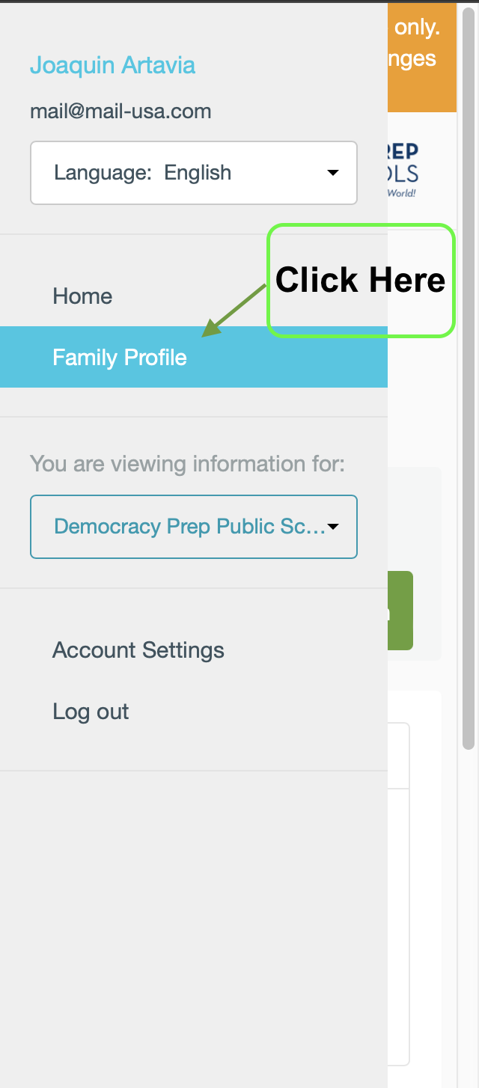Image resolution: width=479 pixels, height=1088 pixels.
Task: Click the You are viewing information for label
Action: coord(187,464)
